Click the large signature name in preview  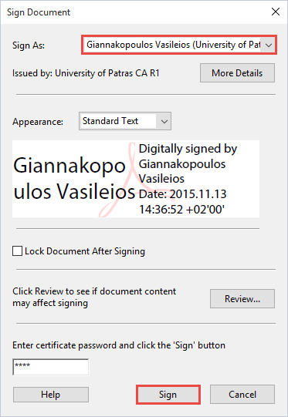point(74,178)
